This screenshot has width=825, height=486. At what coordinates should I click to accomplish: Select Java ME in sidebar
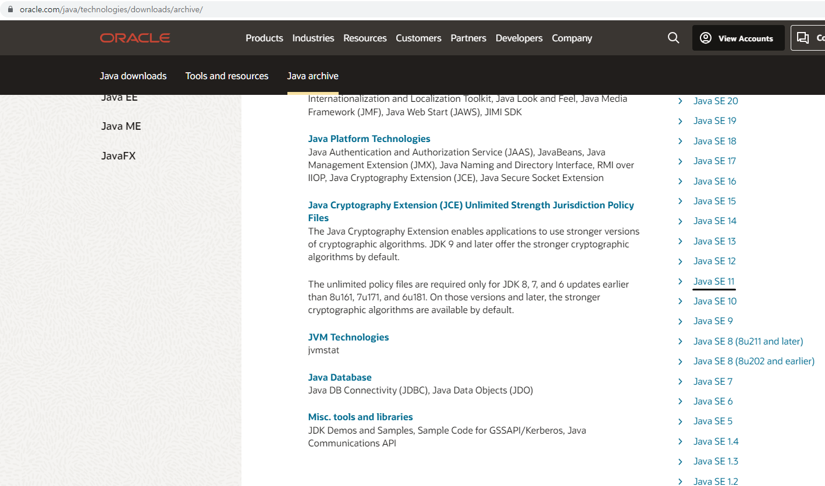pos(121,126)
